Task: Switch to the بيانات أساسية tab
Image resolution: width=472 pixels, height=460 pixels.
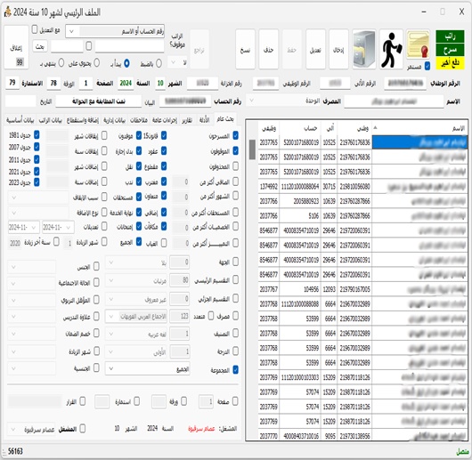Action: tap(20, 121)
